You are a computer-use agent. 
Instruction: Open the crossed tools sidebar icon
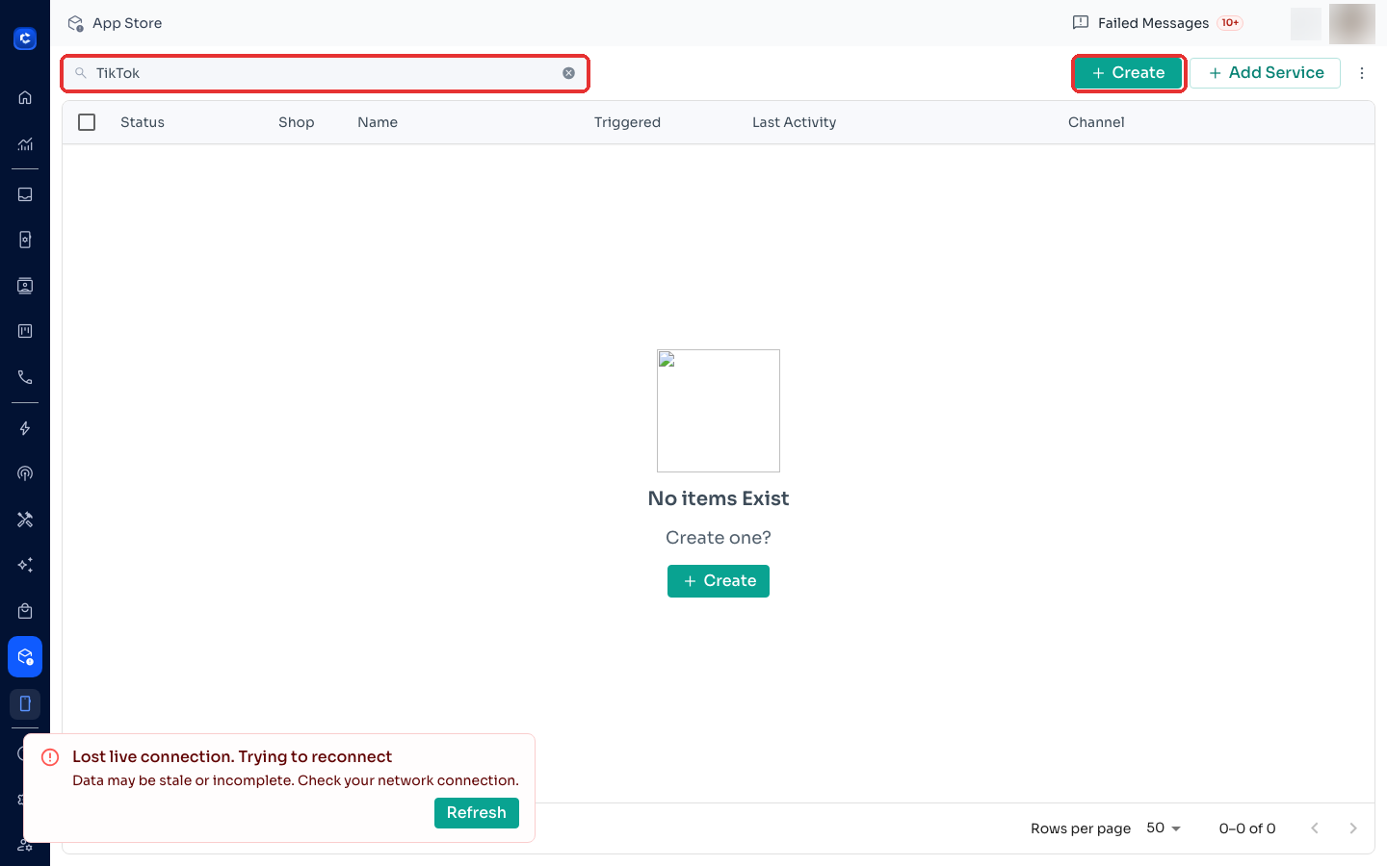click(25, 520)
